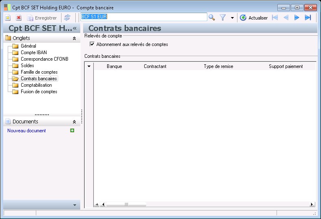The image size is (321, 219).
Task: Collapse the Onglets section
Action: (74, 38)
